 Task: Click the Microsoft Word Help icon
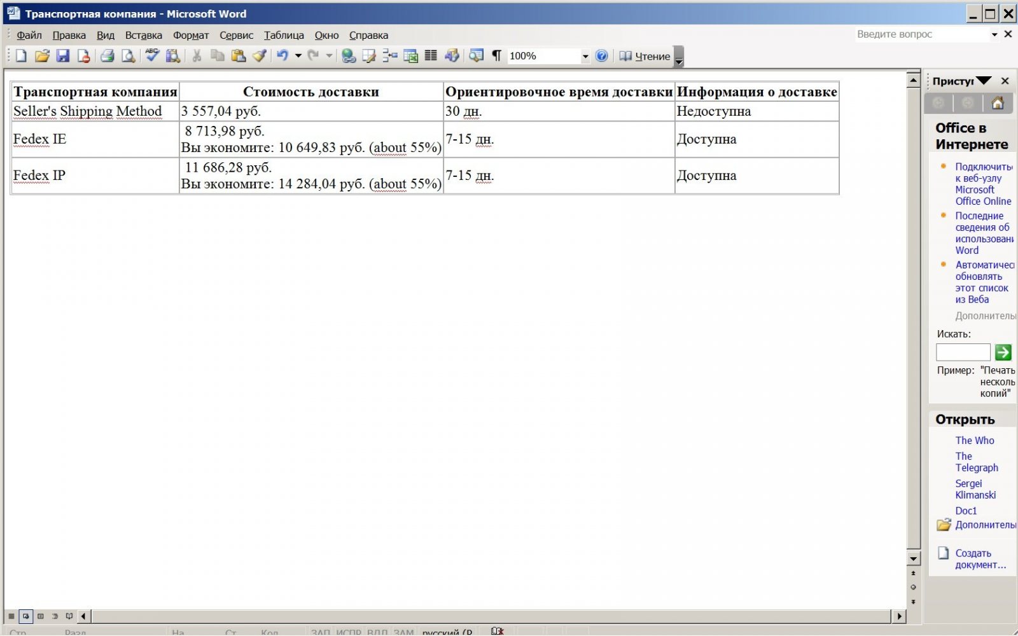coord(601,56)
